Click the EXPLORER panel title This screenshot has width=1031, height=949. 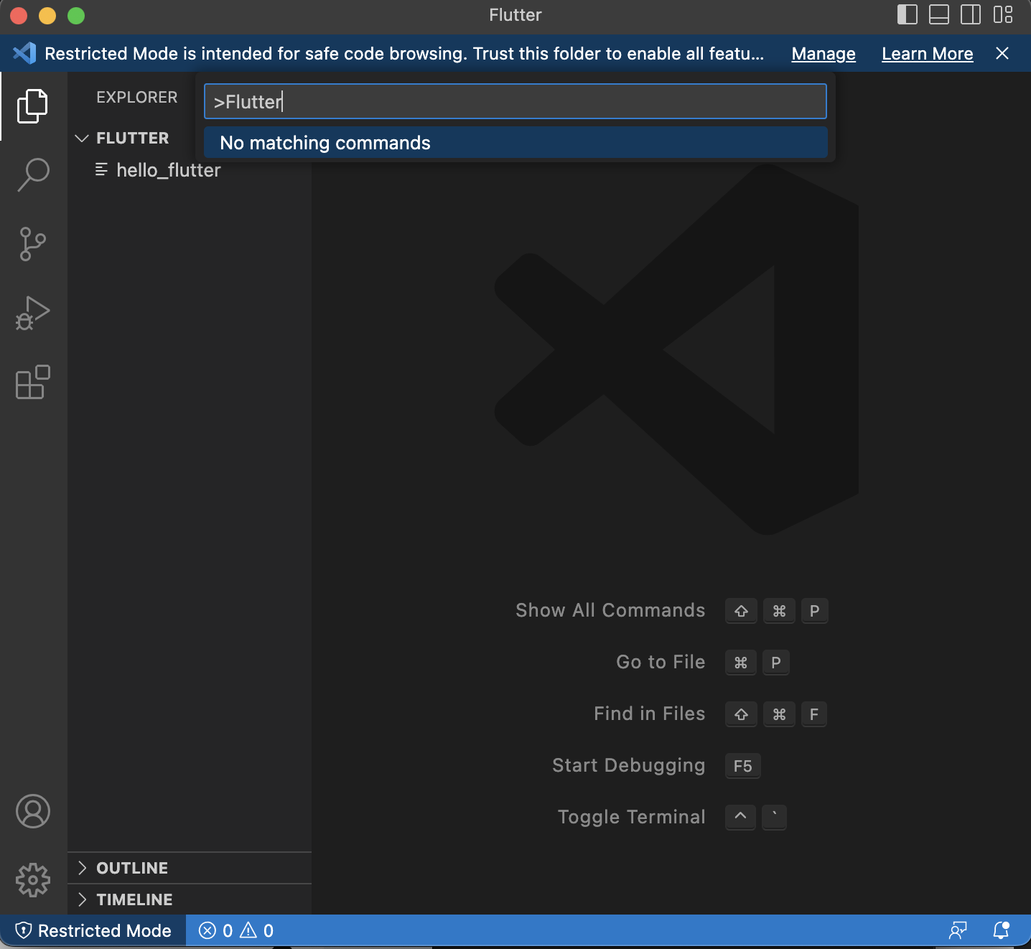pyautogui.click(x=137, y=97)
